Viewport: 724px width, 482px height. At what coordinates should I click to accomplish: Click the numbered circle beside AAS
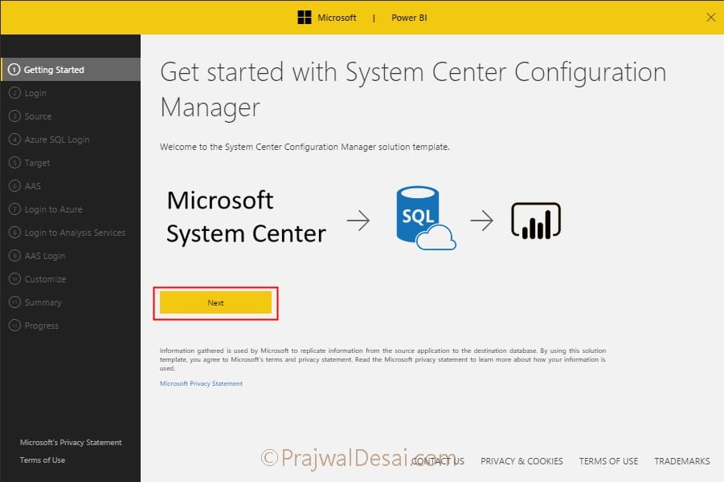14,186
